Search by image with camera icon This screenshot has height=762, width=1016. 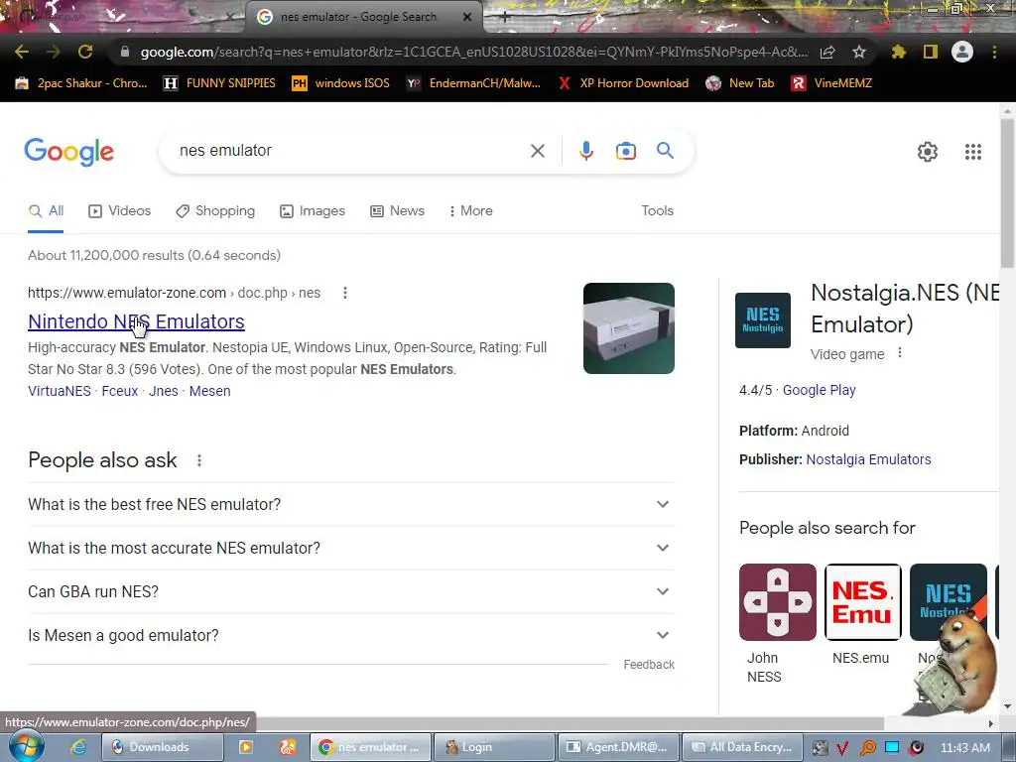626,151
